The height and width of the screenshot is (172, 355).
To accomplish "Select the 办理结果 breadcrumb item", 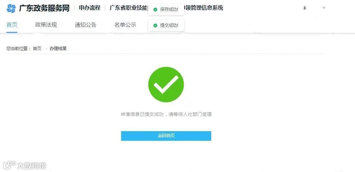I will 58,48.
